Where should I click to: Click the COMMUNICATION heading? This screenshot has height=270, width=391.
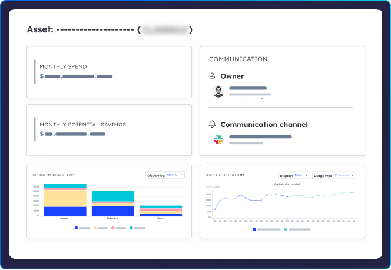[238, 59]
